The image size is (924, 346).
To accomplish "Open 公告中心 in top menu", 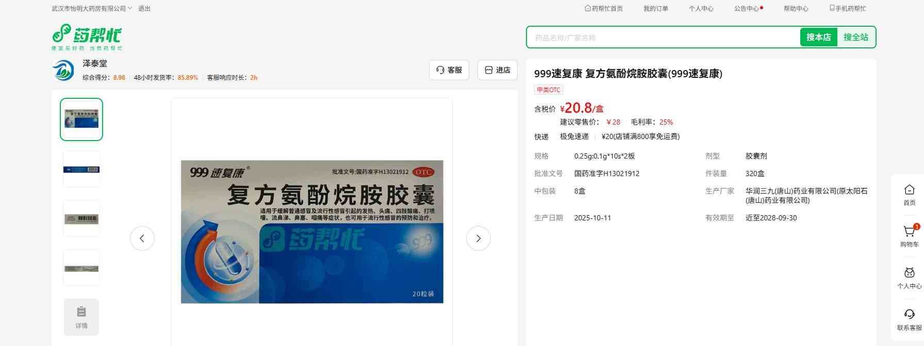I will pos(747,9).
